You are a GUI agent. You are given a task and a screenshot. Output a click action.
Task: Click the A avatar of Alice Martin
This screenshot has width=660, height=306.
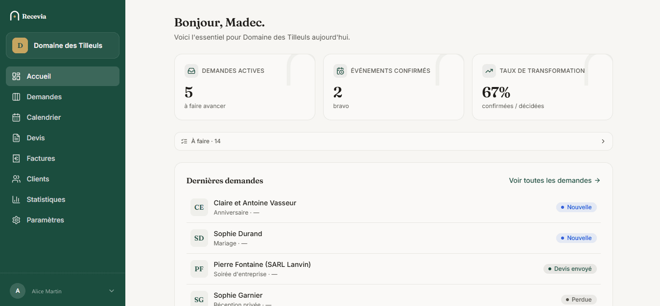tap(18, 291)
